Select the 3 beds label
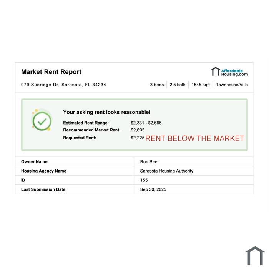This screenshot has width=269, height=269. (157, 85)
